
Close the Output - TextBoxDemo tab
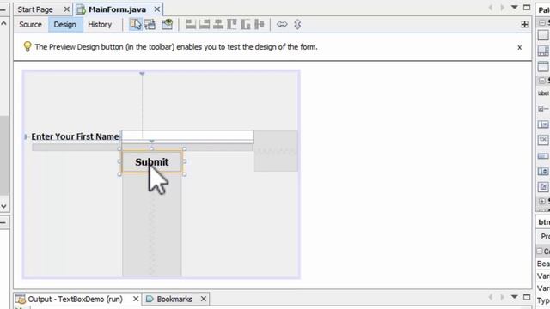tap(136, 299)
